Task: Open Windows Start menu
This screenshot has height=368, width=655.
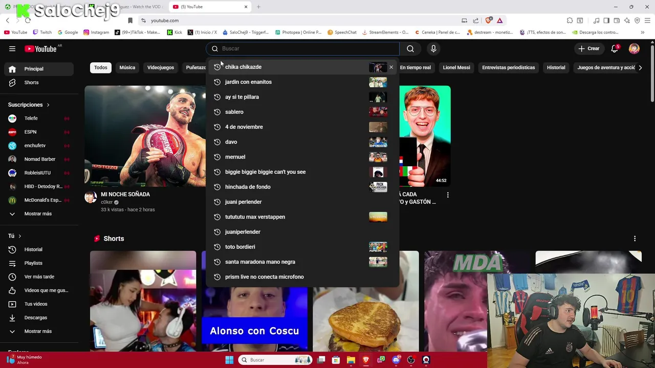Action: click(x=229, y=360)
